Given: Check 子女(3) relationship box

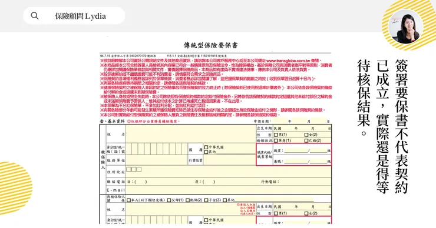Looking at the screenshot, I should (206, 200).
